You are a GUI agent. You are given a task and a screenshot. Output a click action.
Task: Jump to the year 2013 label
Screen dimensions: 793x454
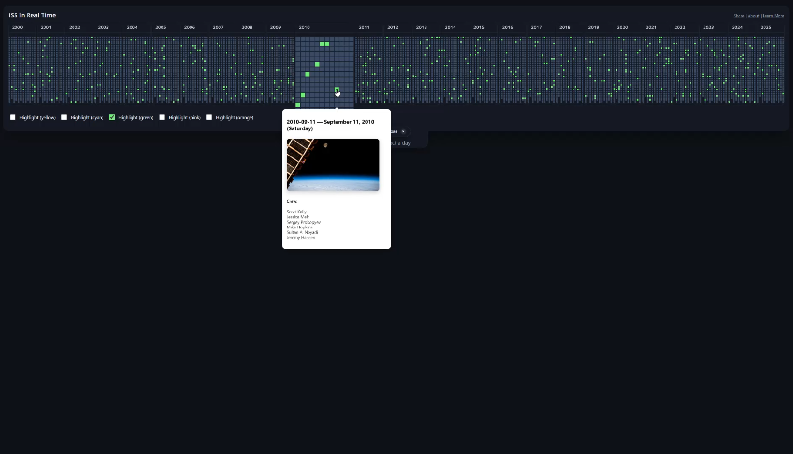point(422,28)
